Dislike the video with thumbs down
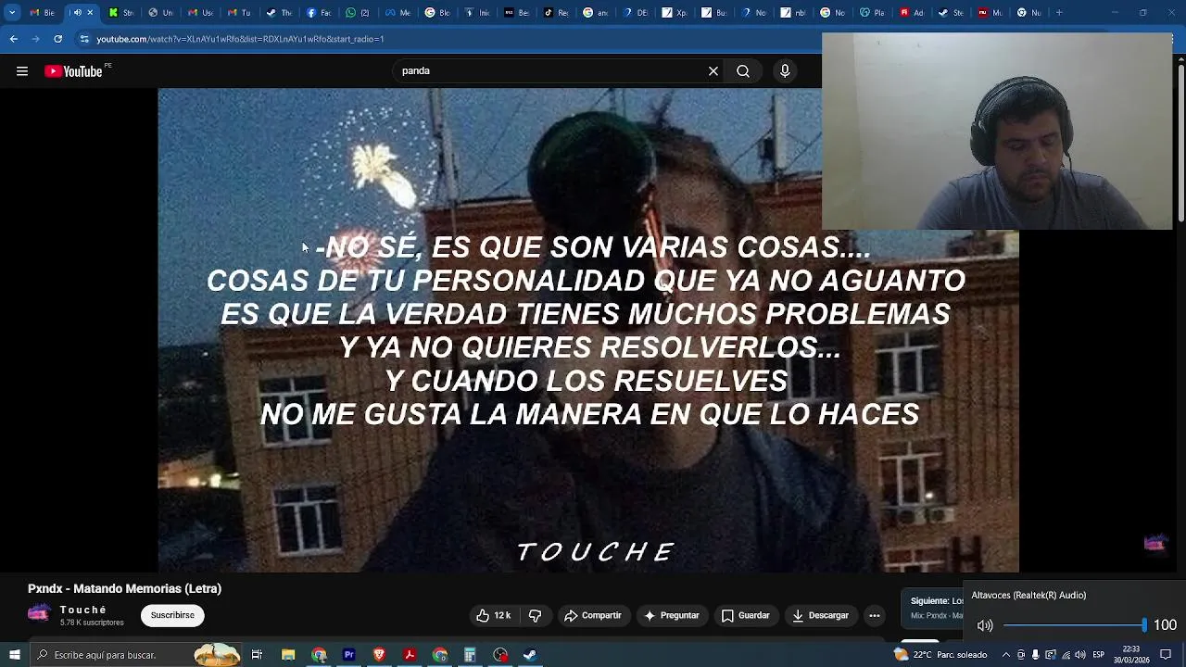The width and height of the screenshot is (1186, 667). (x=535, y=615)
